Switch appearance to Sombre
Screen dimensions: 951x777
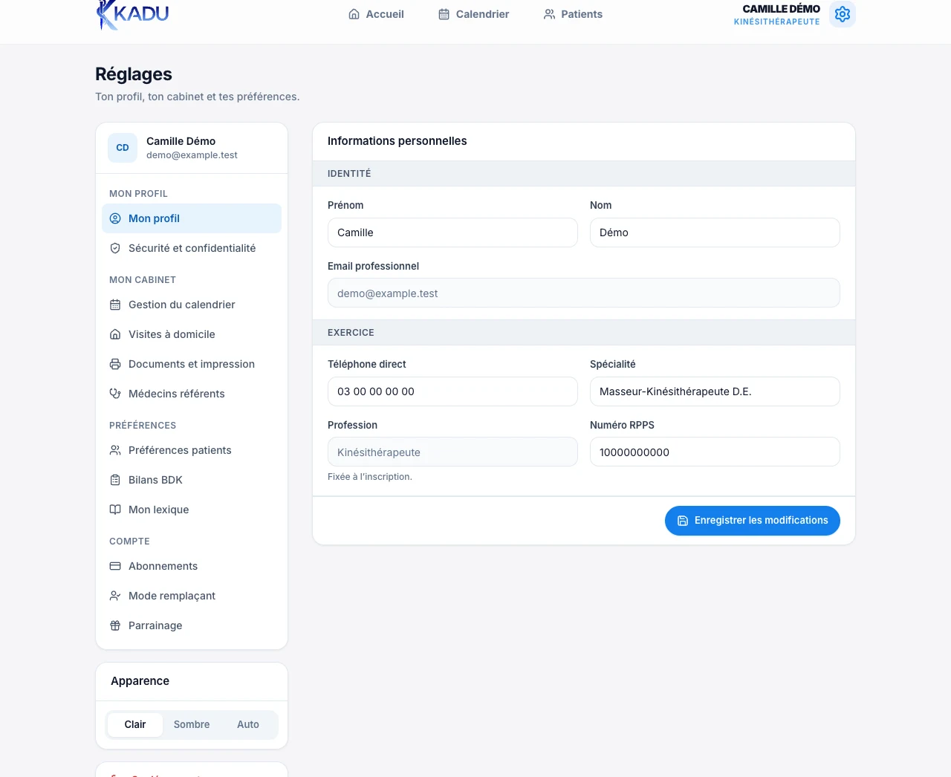192,725
